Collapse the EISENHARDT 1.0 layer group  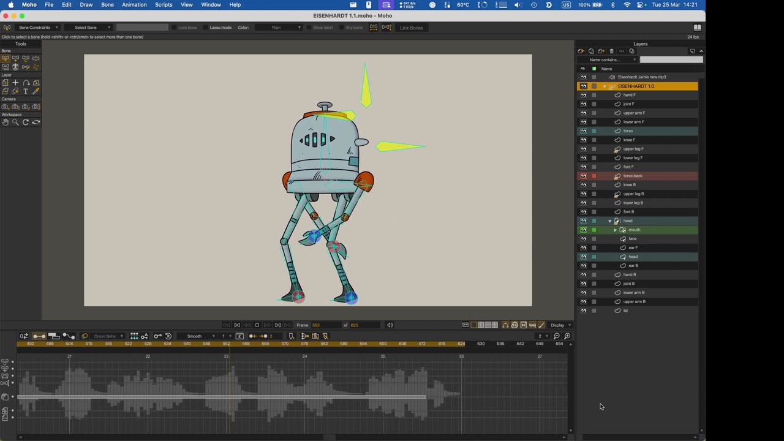tap(605, 86)
